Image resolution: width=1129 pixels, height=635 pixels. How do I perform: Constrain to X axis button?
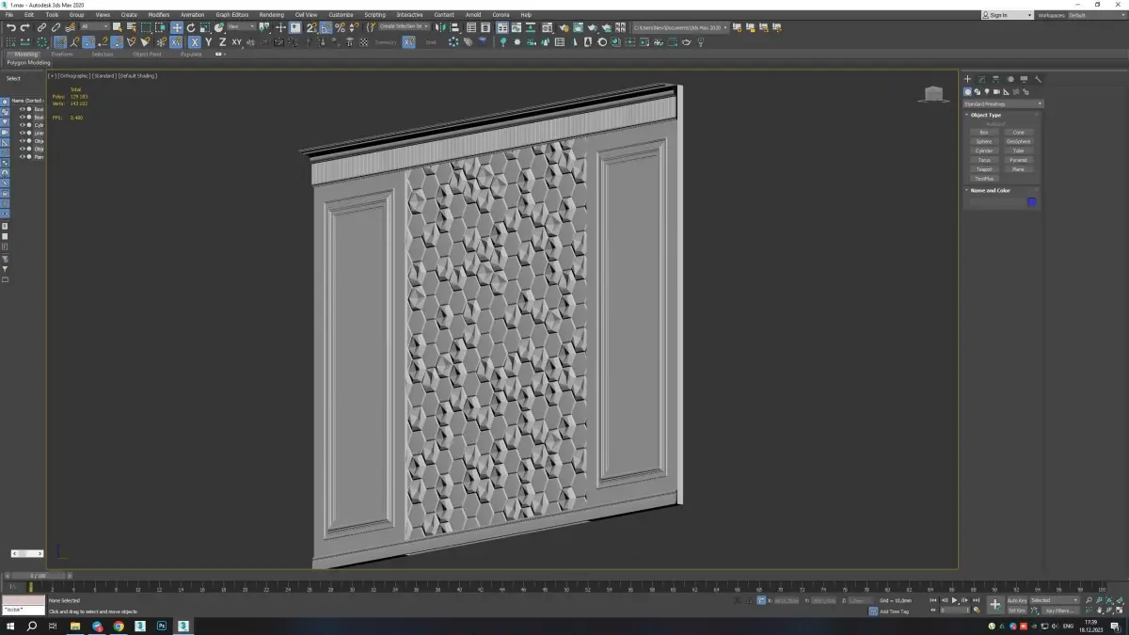pyautogui.click(x=195, y=41)
